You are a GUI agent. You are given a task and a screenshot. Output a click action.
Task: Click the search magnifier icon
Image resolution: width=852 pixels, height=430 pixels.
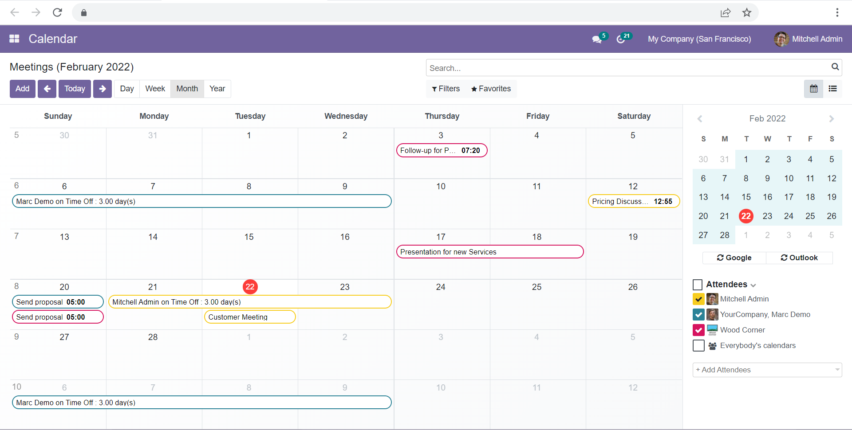point(835,67)
